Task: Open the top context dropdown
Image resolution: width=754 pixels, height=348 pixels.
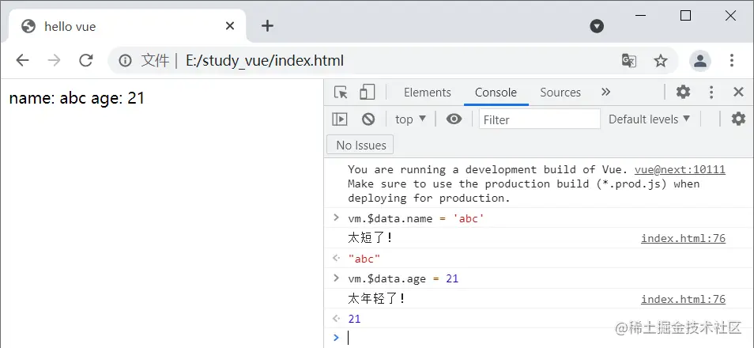Action: pyautogui.click(x=410, y=119)
